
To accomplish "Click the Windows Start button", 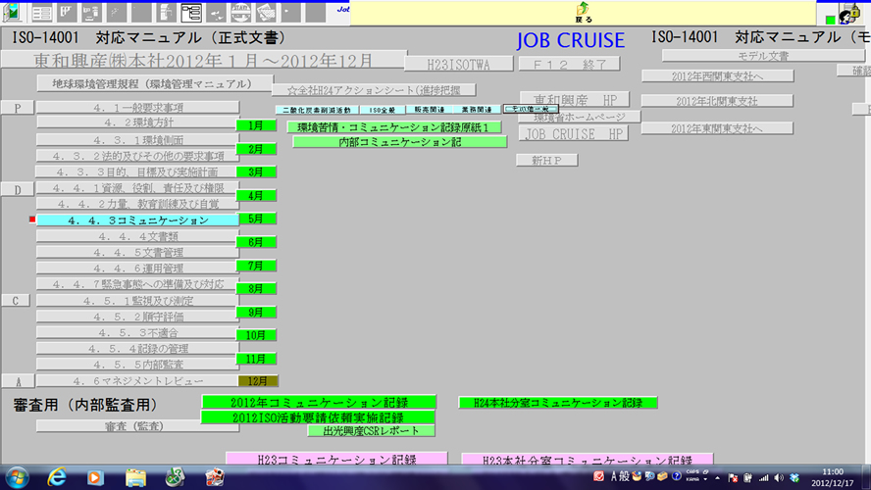I will click(x=17, y=476).
